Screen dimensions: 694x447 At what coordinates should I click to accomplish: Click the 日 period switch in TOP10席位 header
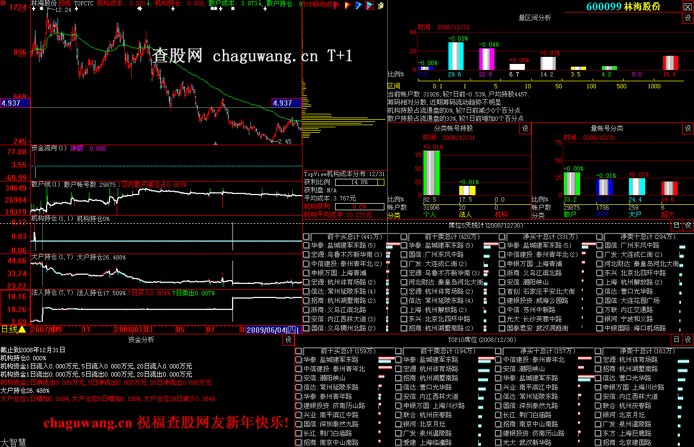pos(676,340)
